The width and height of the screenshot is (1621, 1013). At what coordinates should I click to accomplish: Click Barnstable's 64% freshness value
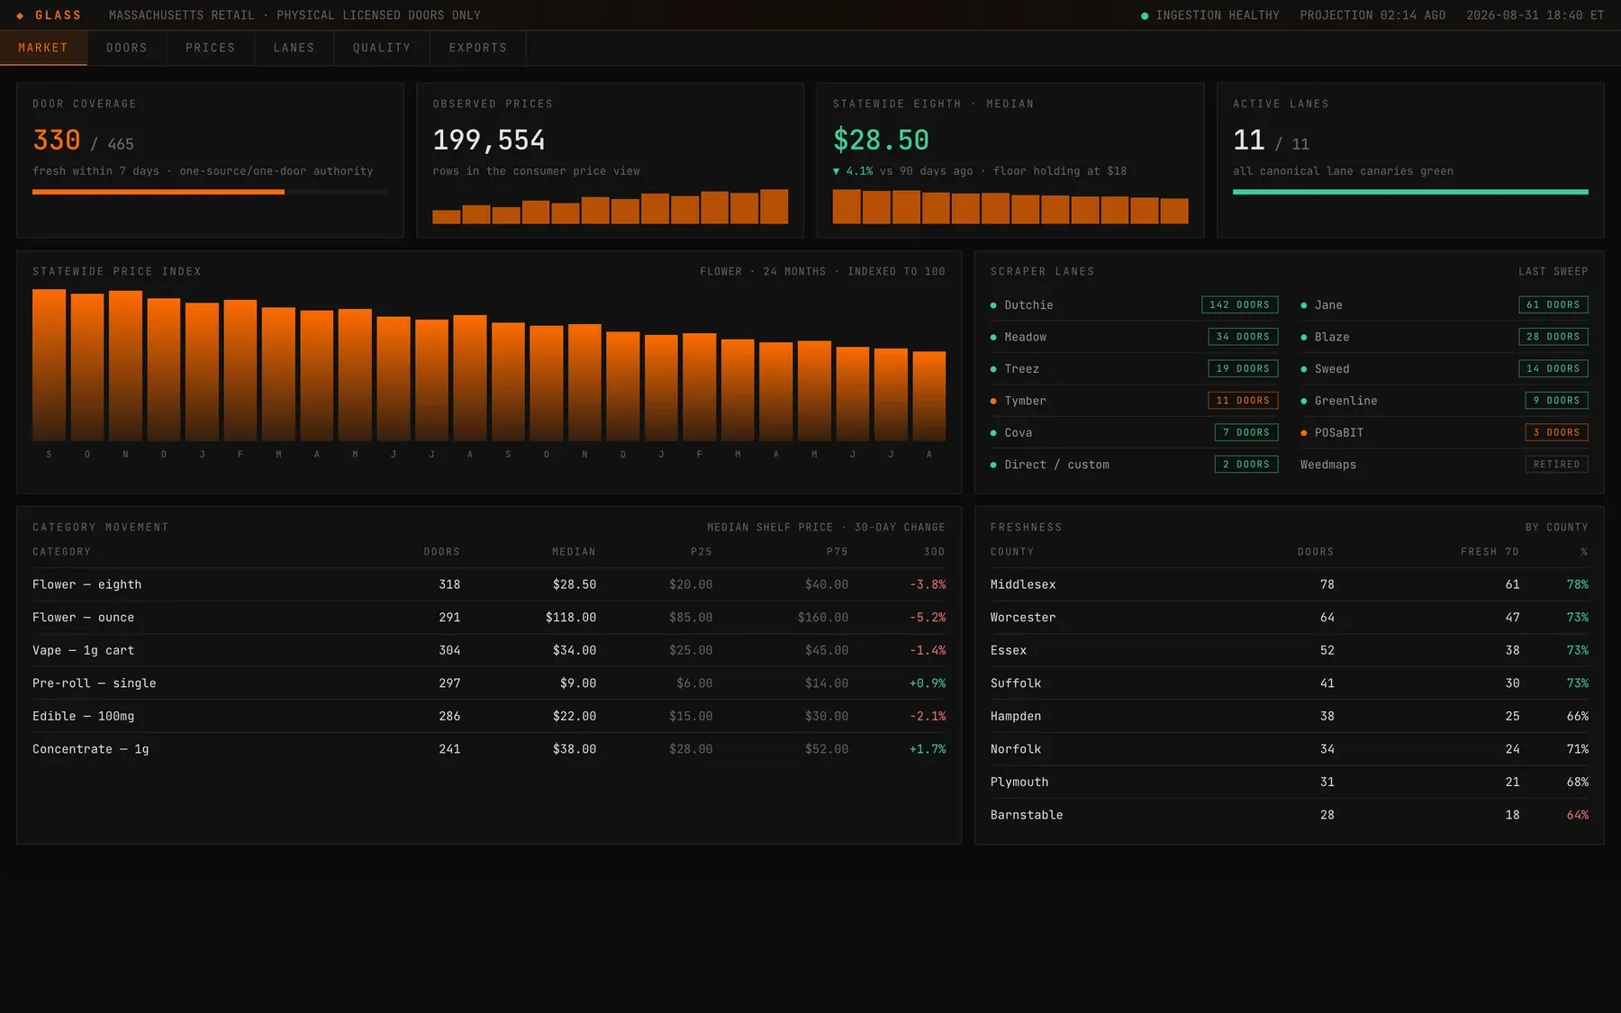1577,815
